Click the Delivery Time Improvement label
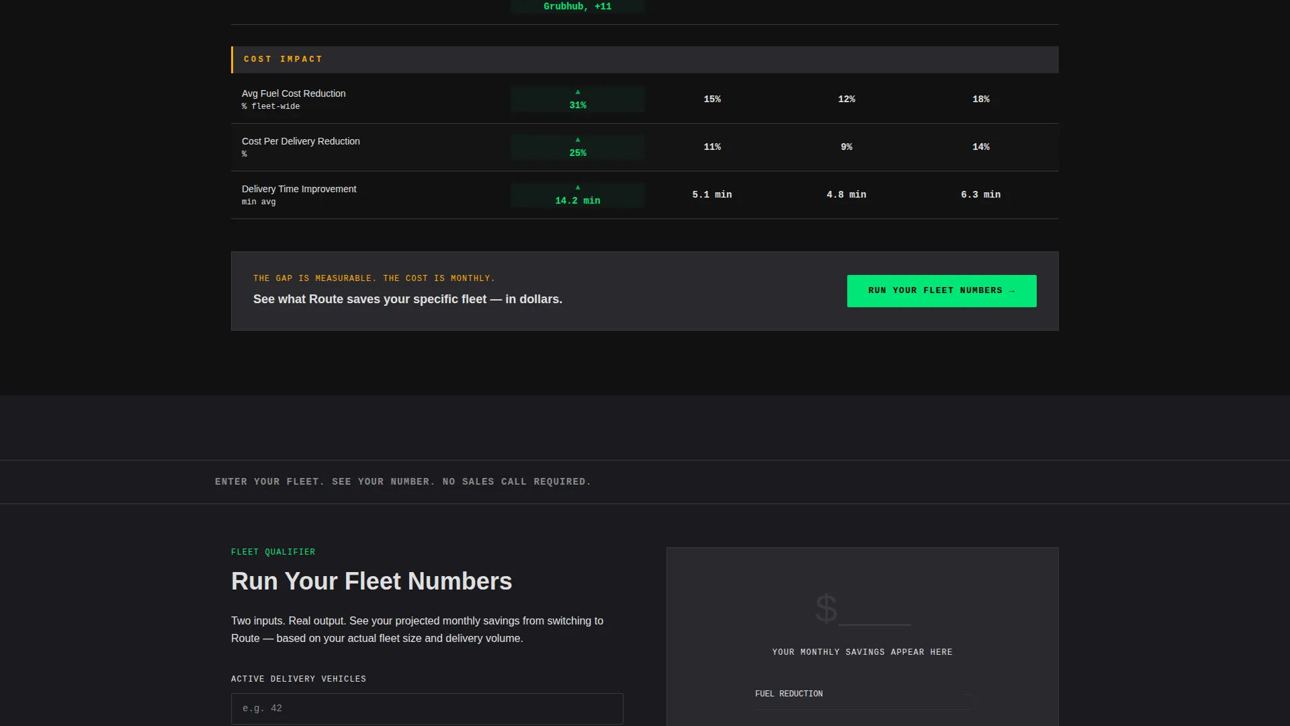Screen dimensions: 1290x726 click(x=299, y=189)
